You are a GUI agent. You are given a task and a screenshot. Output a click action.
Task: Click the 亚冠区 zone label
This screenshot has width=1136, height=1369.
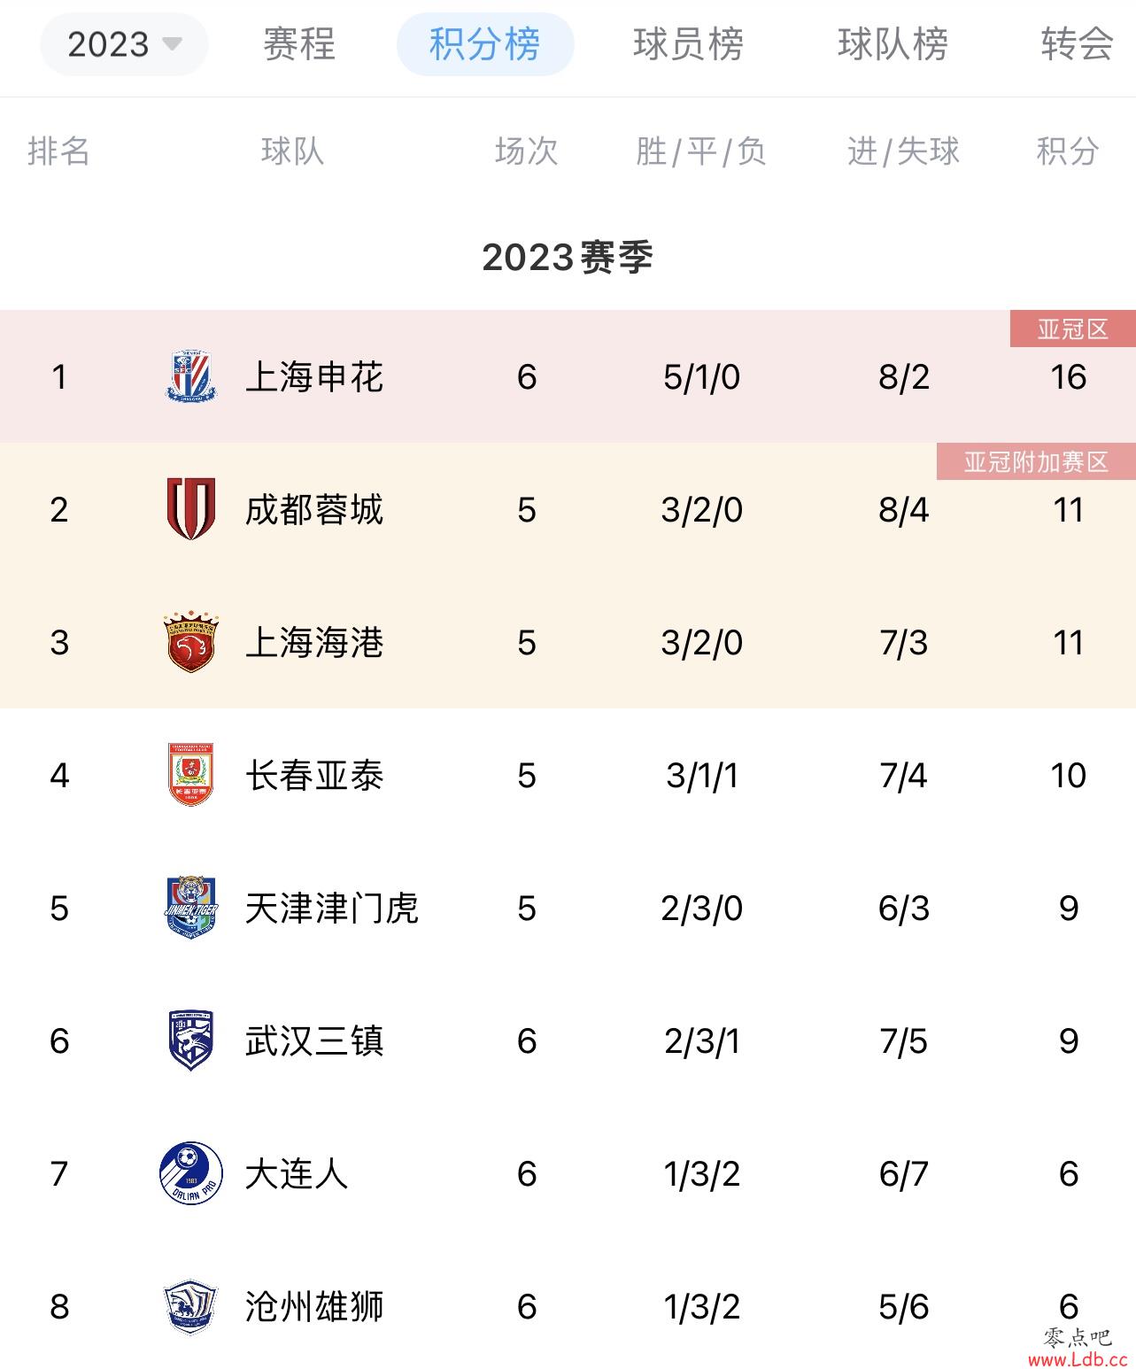(1073, 329)
